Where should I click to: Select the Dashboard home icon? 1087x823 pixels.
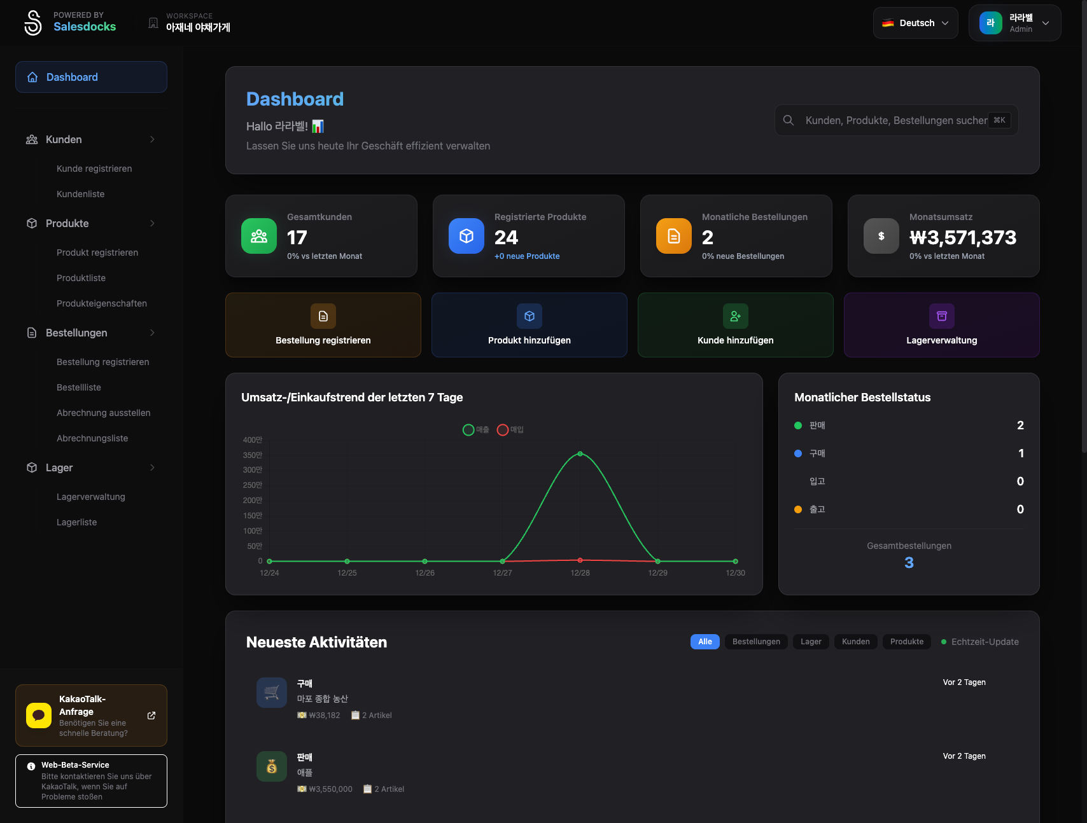tap(32, 77)
